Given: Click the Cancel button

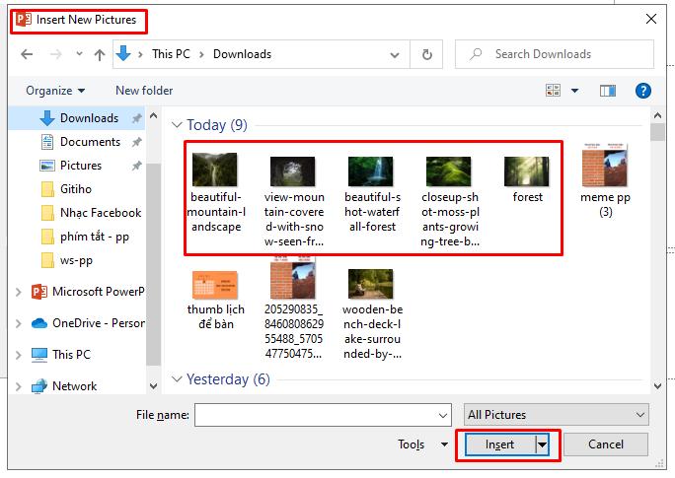Looking at the screenshot, I should tap(605, 444).
